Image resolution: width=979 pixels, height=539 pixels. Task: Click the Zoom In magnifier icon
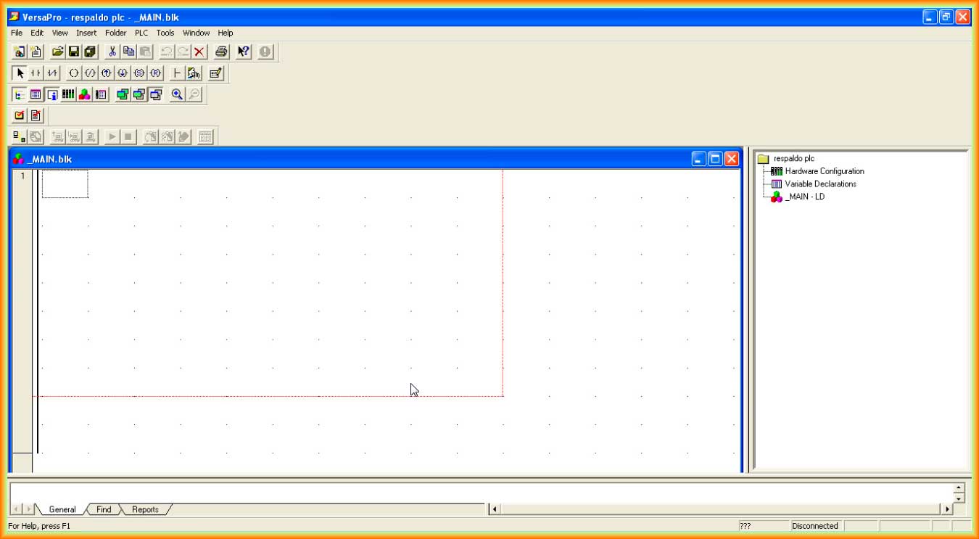[x=177, y=94]
